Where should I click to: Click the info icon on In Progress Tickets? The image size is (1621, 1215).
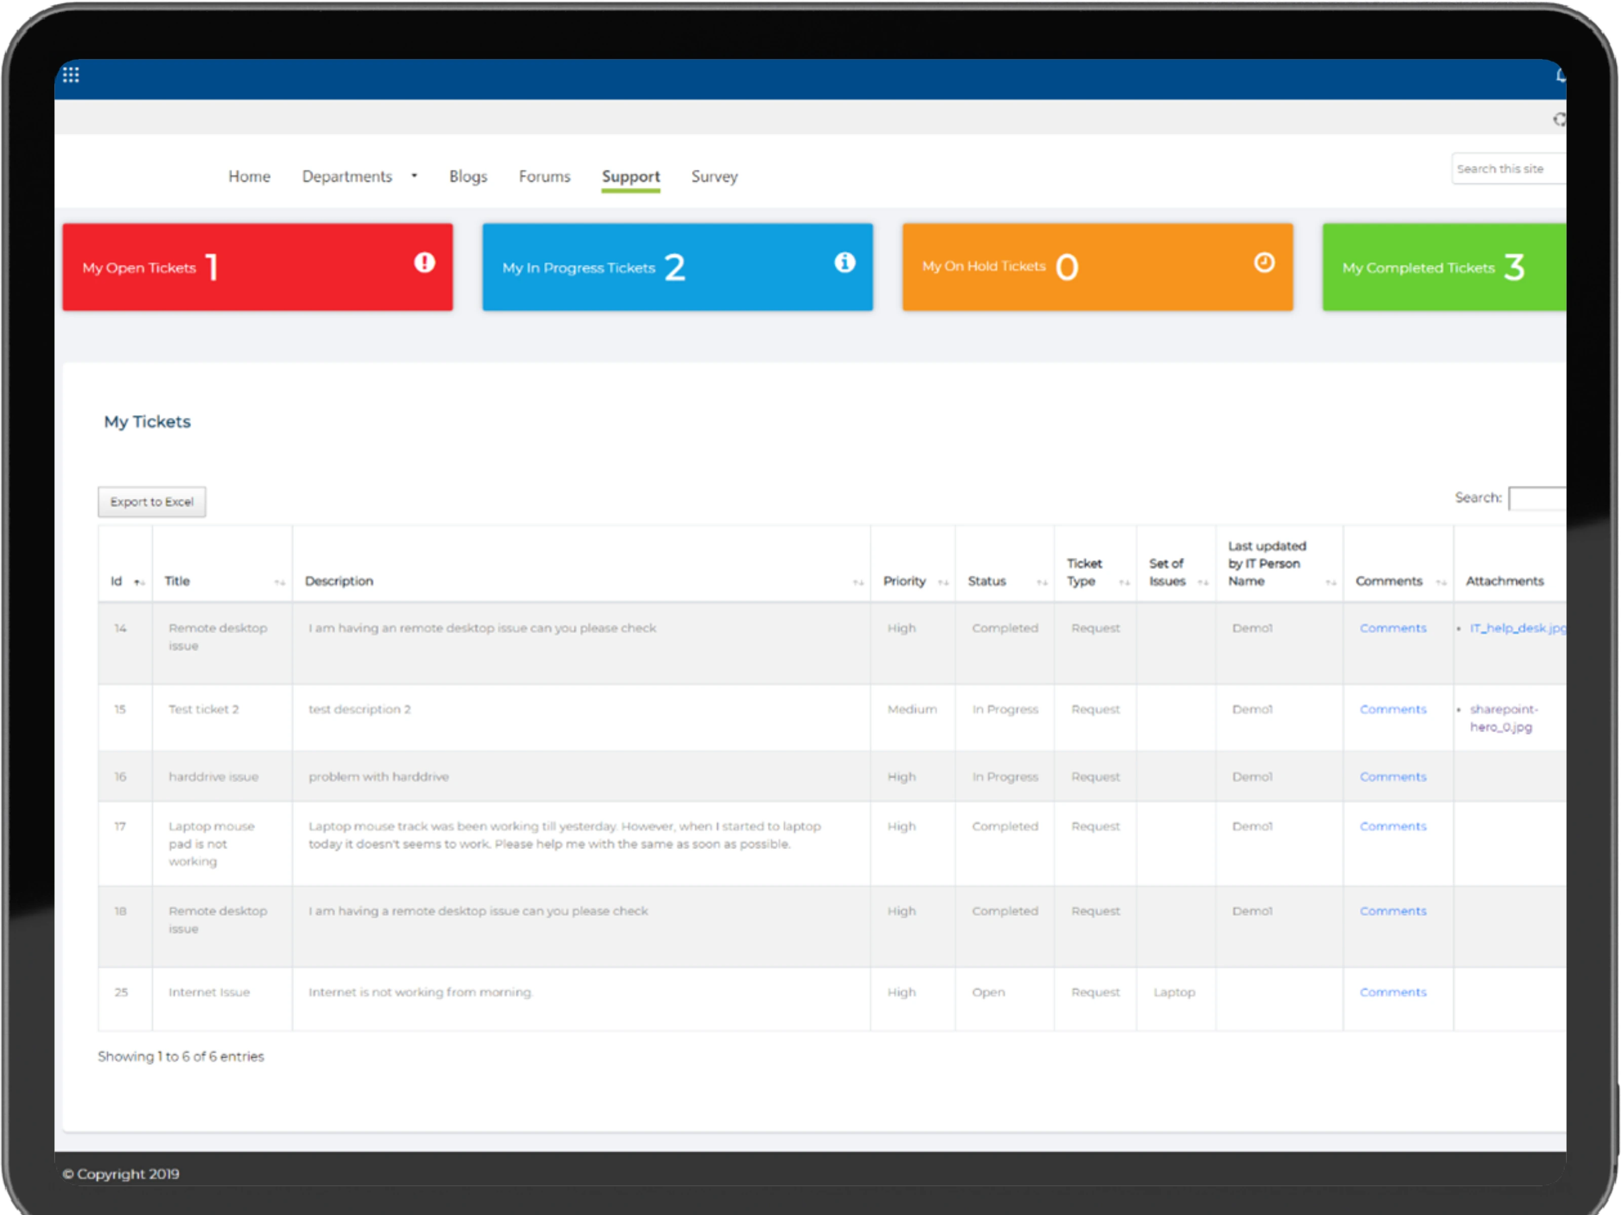[x=844, y=262]
